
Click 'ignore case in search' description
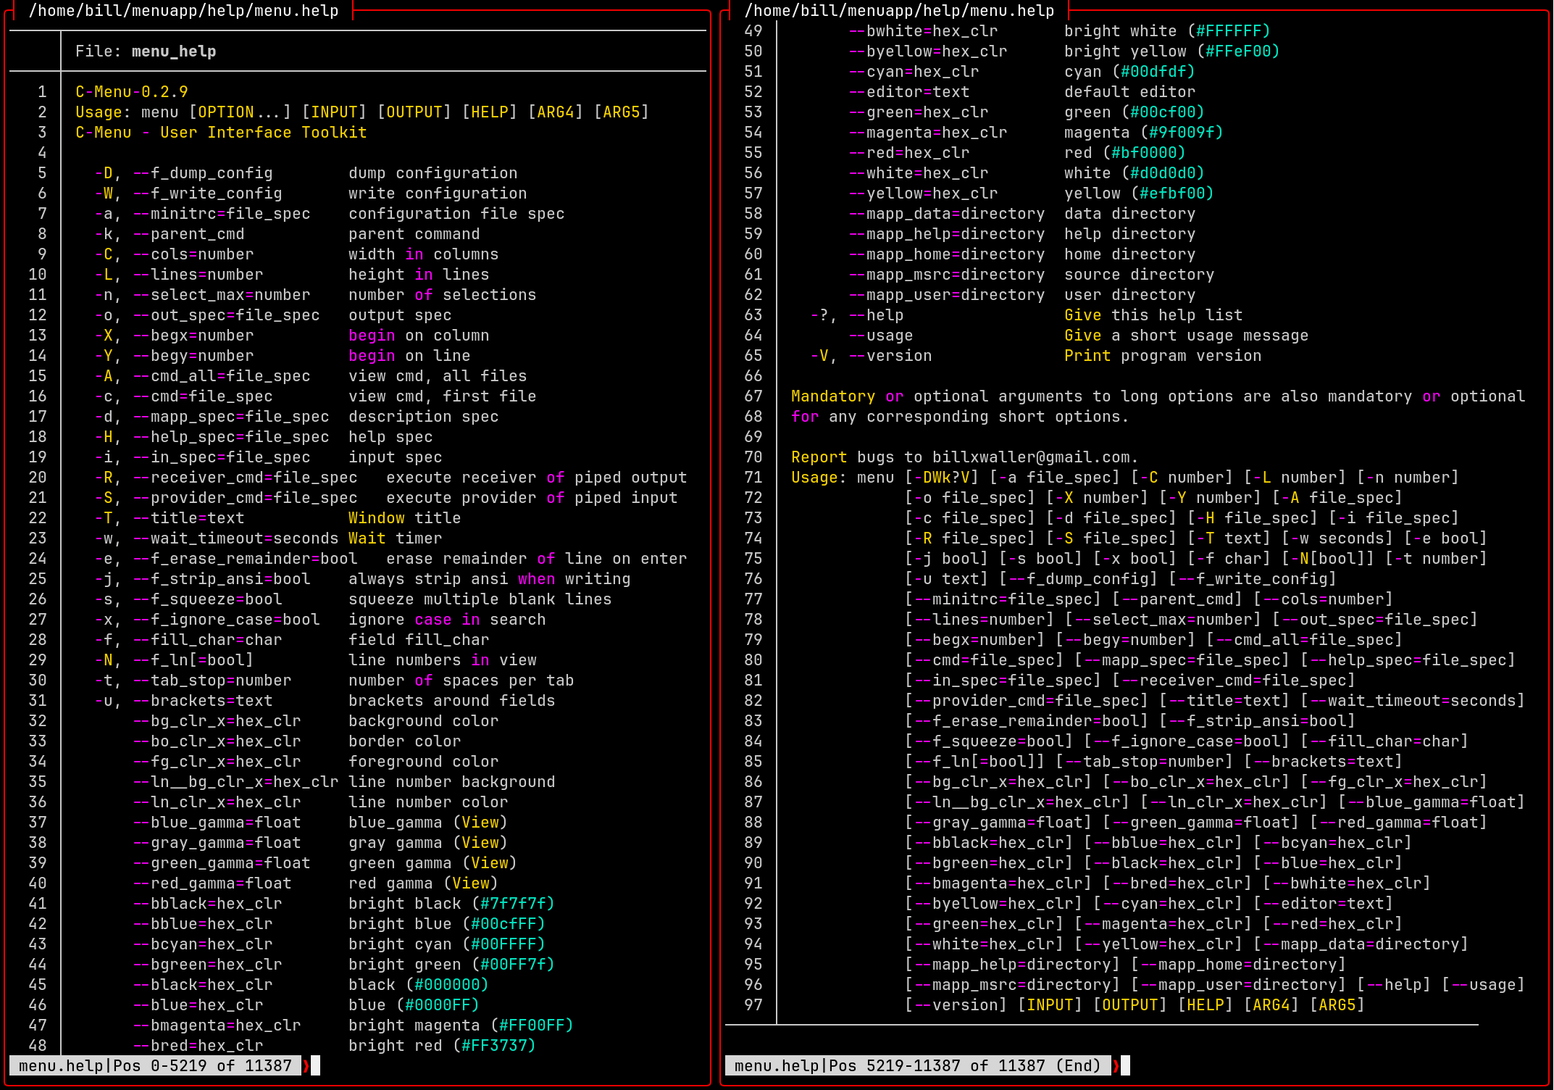pos(447,620)
